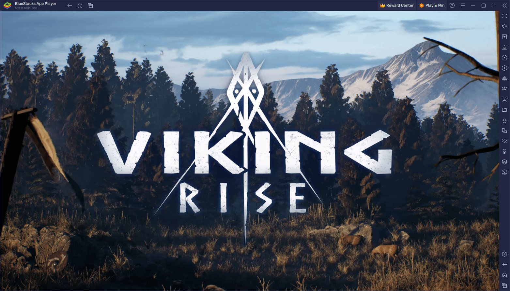Open the sync operations circular icon

504,68
